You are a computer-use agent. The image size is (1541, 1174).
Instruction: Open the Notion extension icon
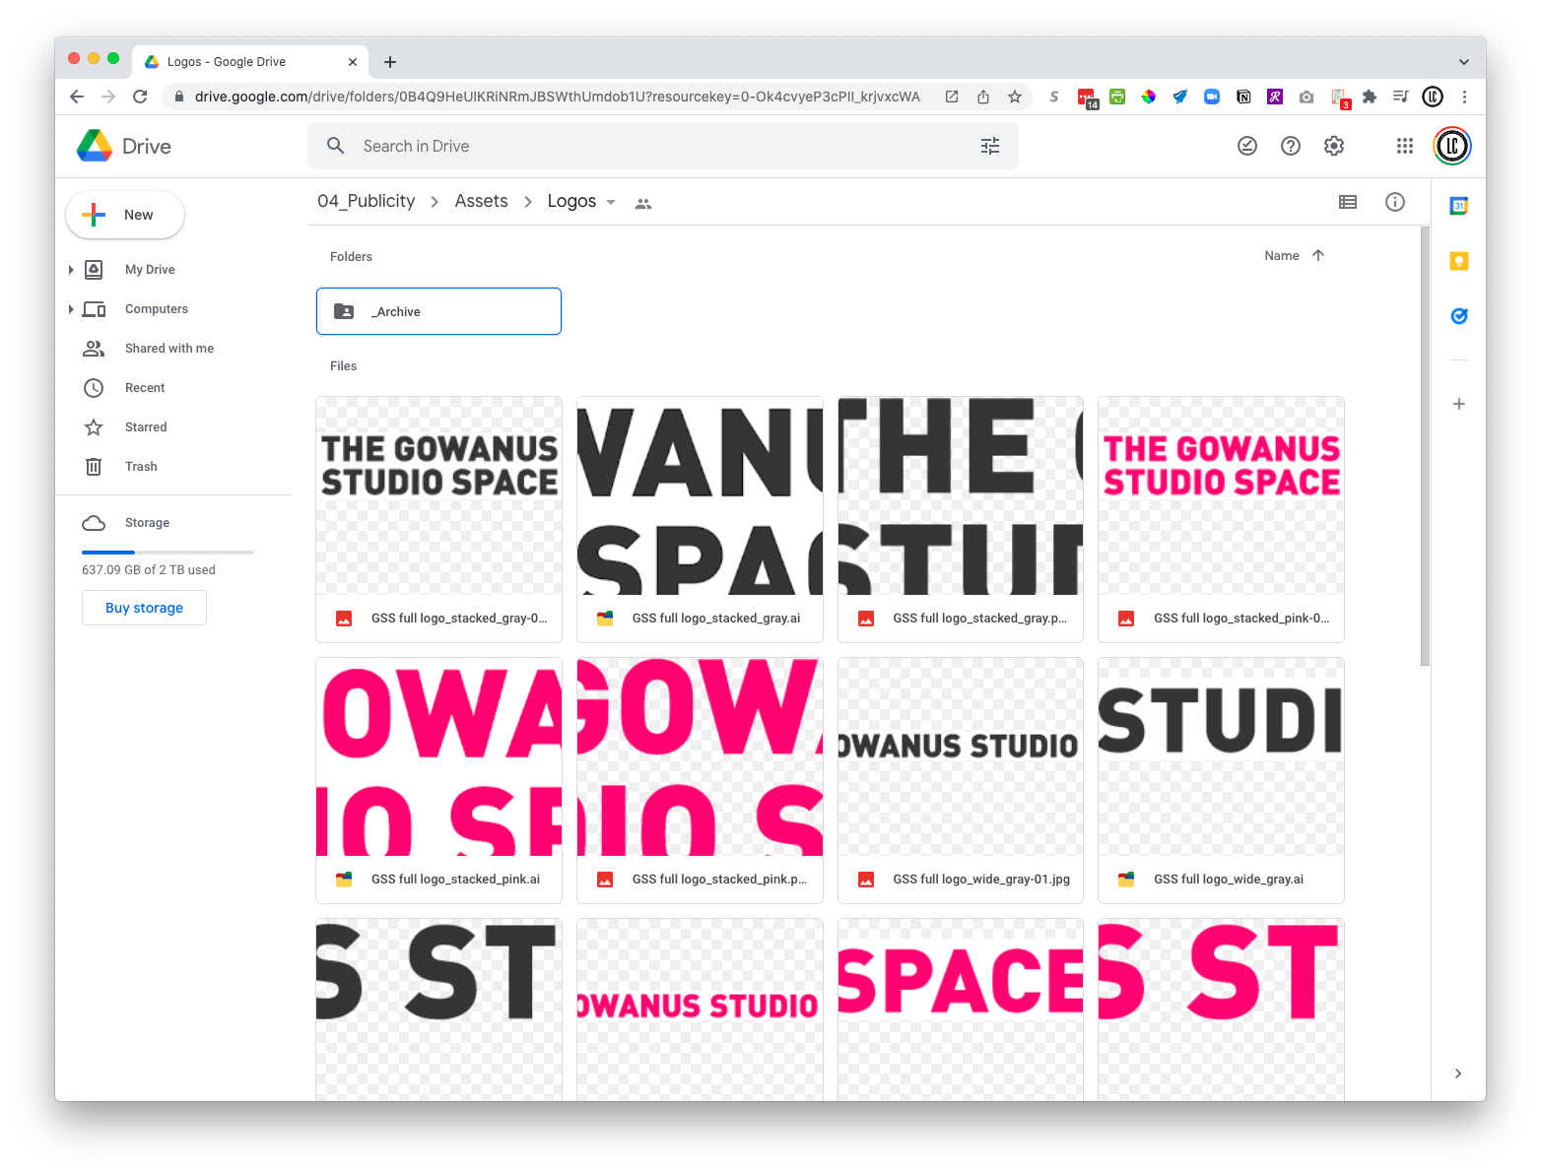pos(1243,97)
